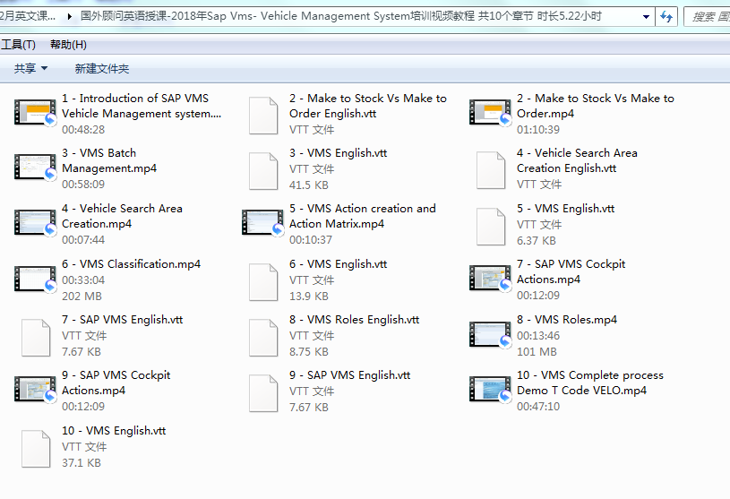Select video icon of 3 - VMS Batch Management.mp4

[x=35, y=168]
